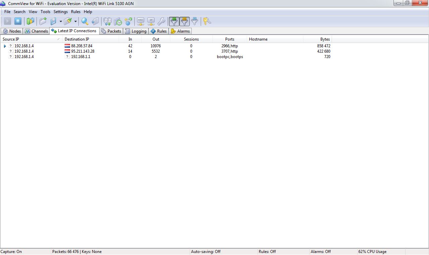The image size is (429, 255).
Task: Select destination IP 88.208.57.84
Action: 82,46
